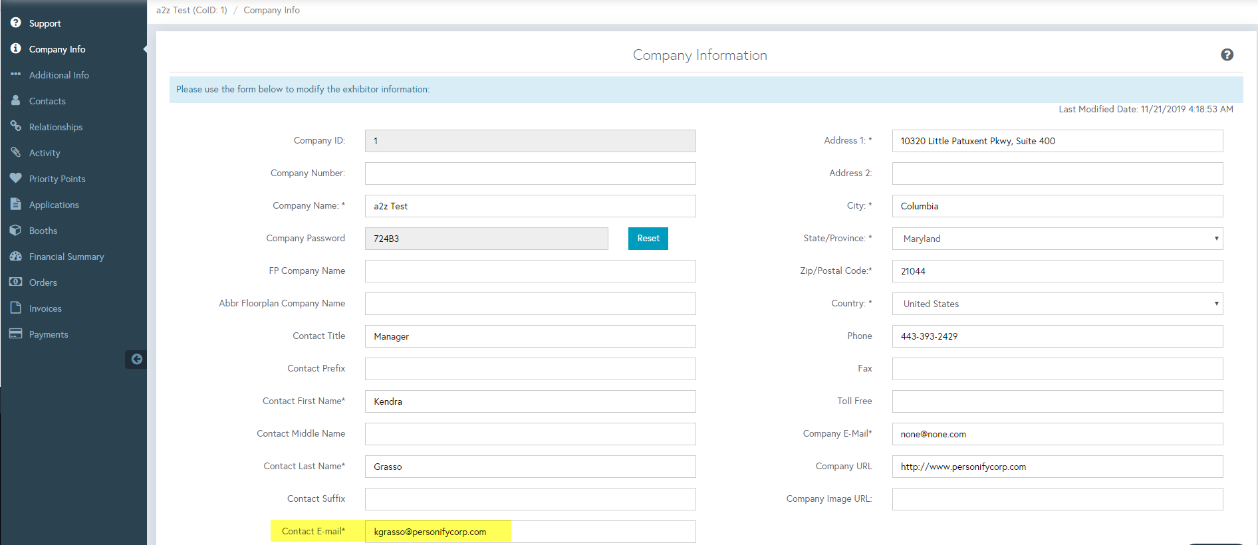Click the Activity paperclip icon
The image size is (1258, 545).
[16, 152]
